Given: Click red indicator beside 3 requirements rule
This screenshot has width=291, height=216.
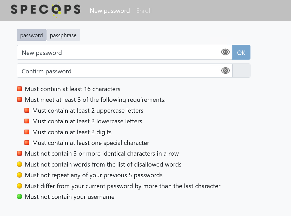Looking at the screenshot, I should pos(19,99).
